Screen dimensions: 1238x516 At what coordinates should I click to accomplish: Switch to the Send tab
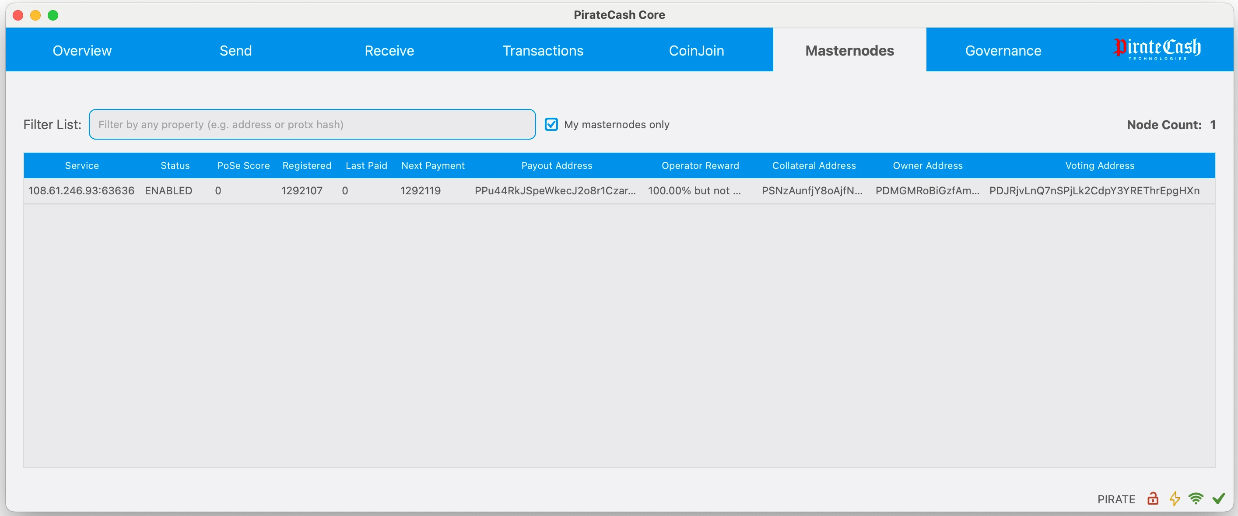tap(235, 50)
